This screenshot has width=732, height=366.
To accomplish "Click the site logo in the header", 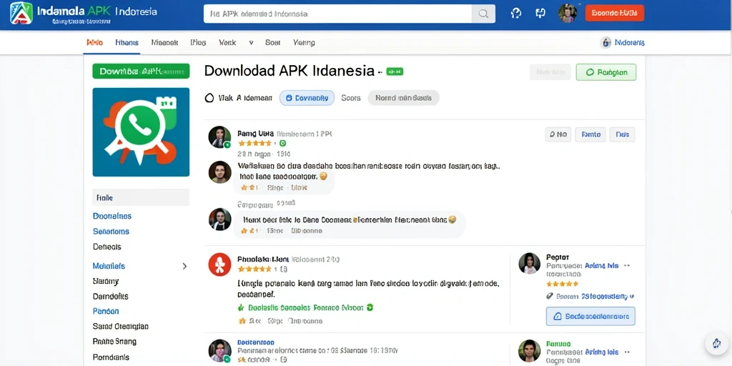I will click(x=21, y=13).
